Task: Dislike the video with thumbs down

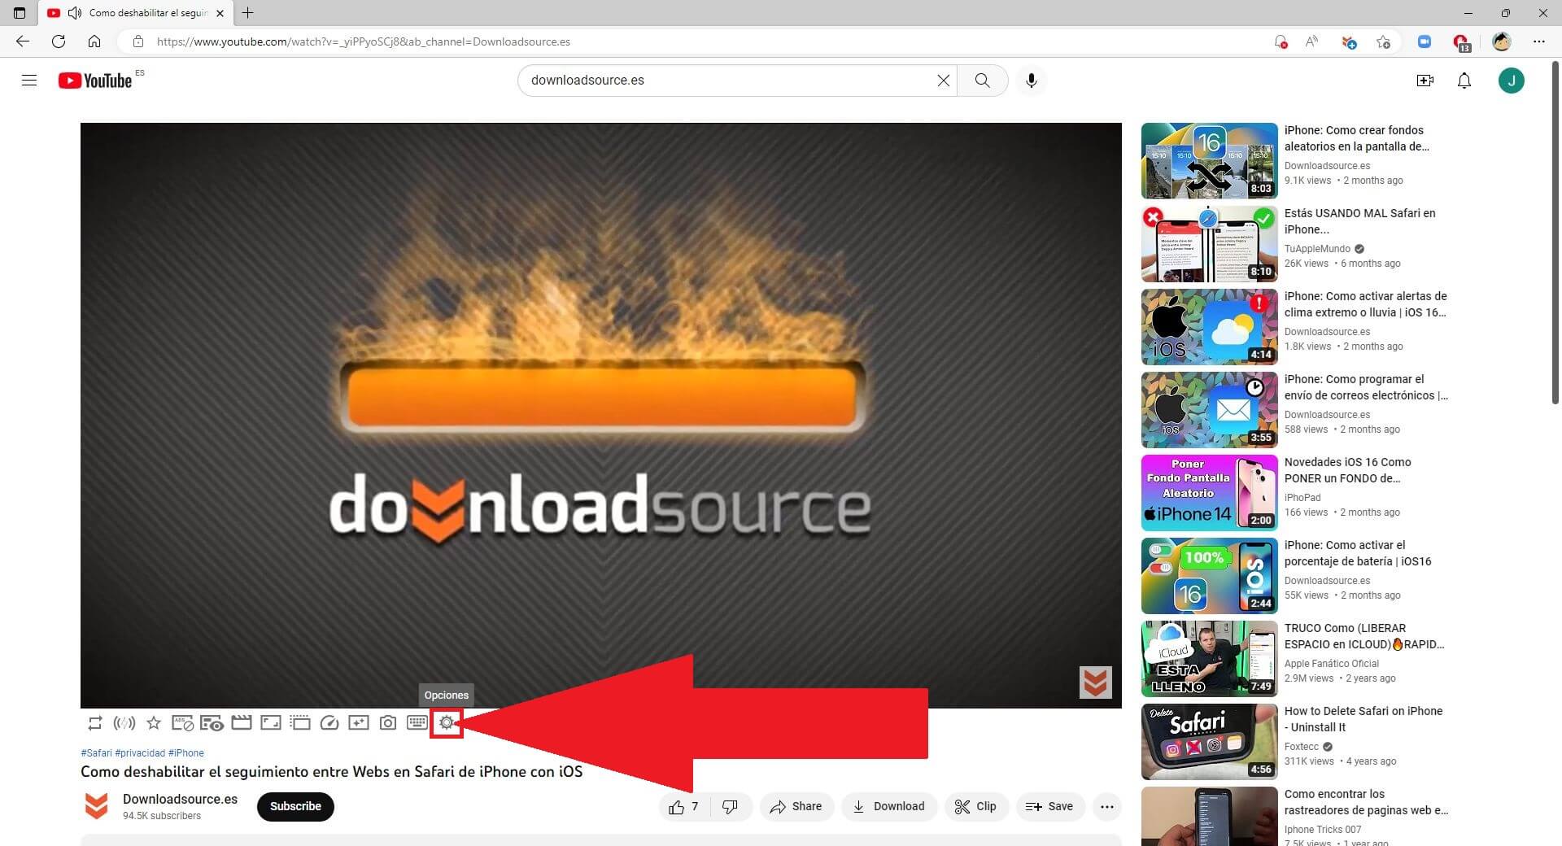Action: [730, 806]
